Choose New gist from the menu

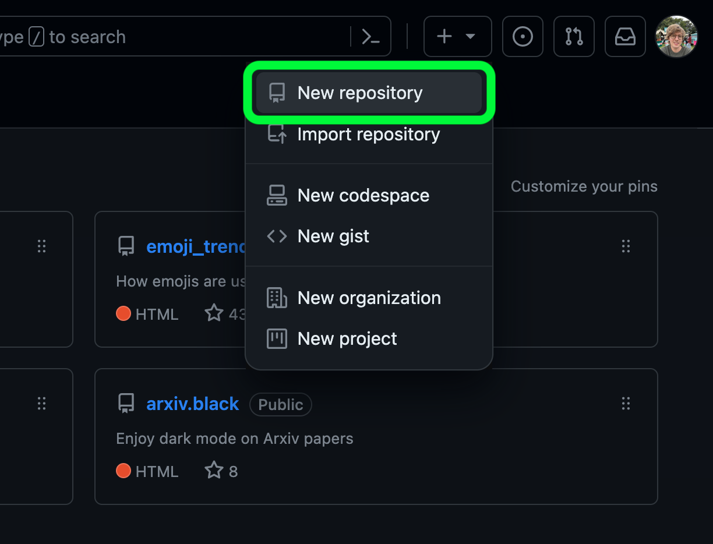333,236
